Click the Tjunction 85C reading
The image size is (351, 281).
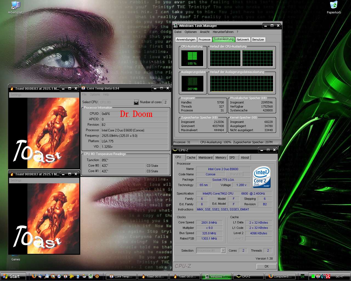click(134, 160)
